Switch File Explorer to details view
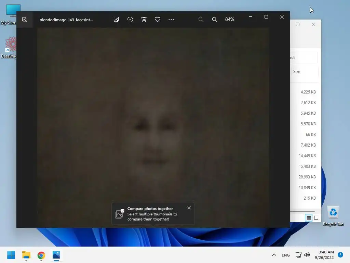350x263 pixels. click(309, 218)
